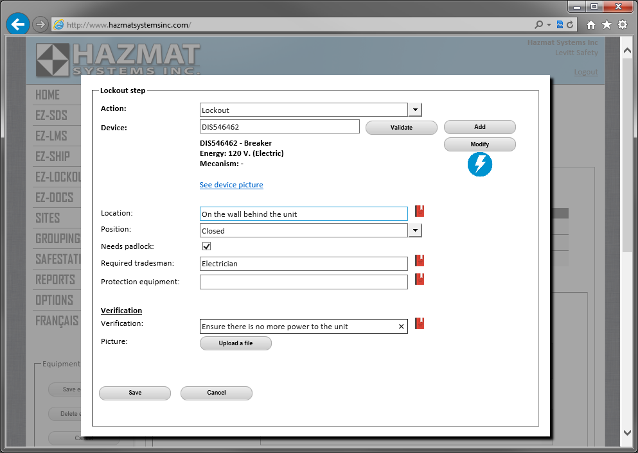Viewport: 638px width, 453px height.
Task: Open browser home page icon
Action: [x=591, y=25]
